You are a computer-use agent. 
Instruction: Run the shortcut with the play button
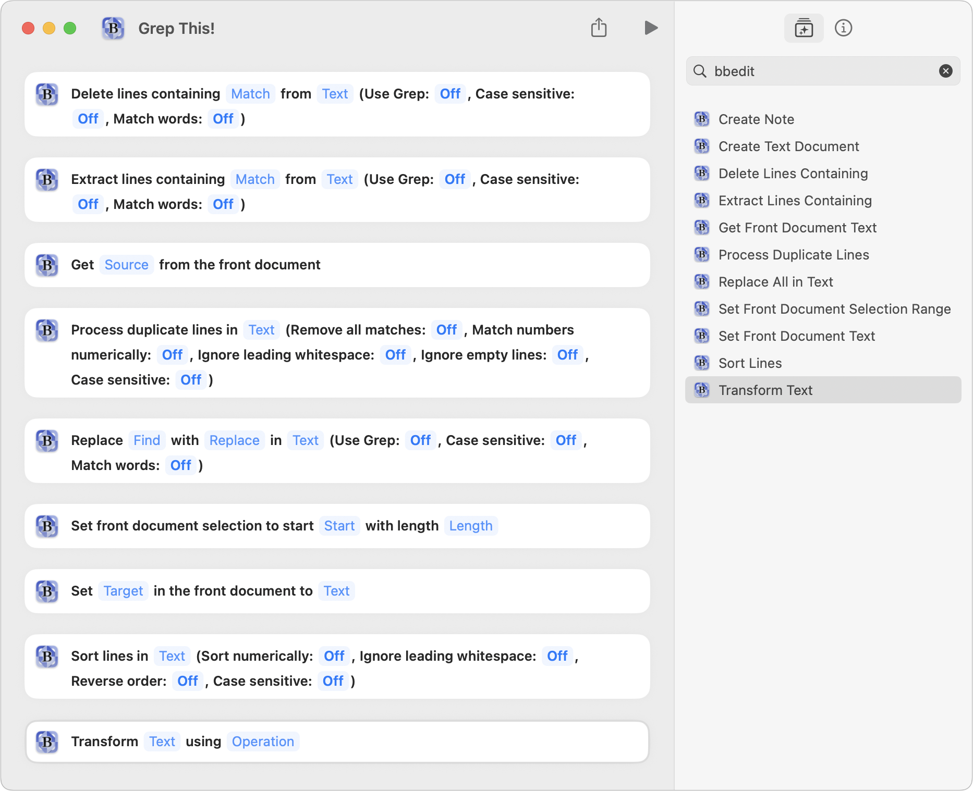pos(651,28)
